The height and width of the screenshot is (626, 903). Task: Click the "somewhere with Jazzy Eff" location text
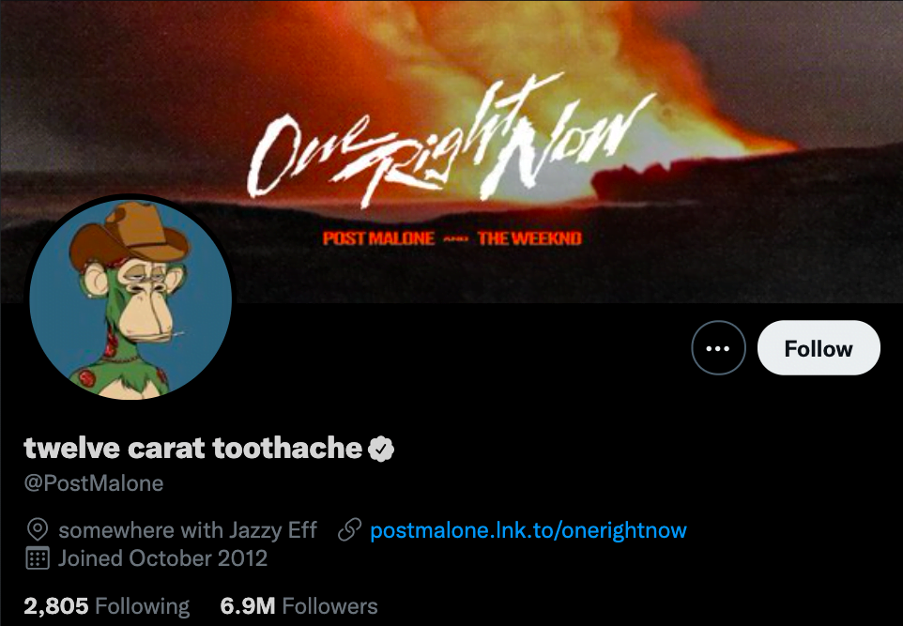point(188,530)
